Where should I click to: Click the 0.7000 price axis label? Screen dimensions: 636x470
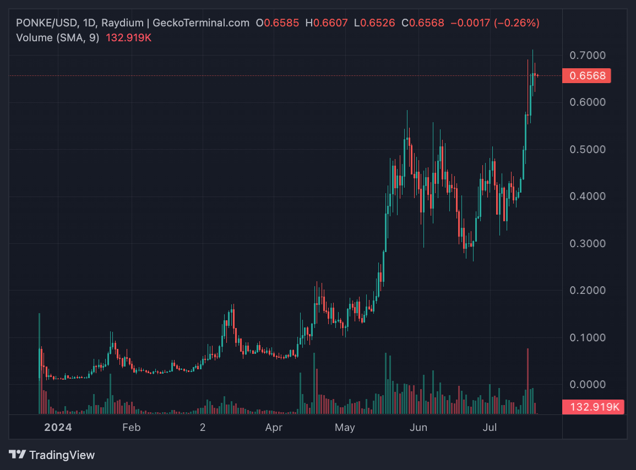588,55
